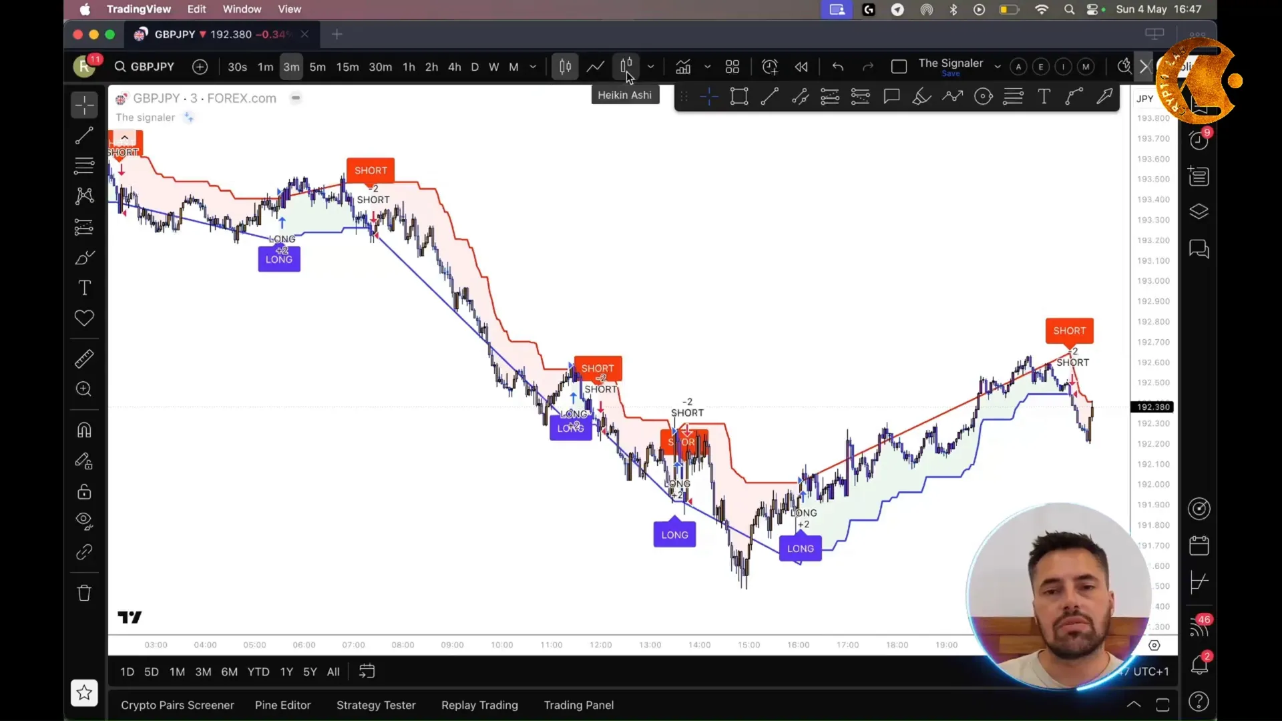The image size is (1282, 721).
Task: Click the link drawings icon in sidebar
Action: 84,552
